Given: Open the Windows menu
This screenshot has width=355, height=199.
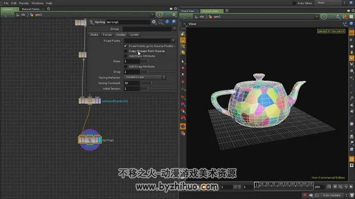Looking at the screenshot, I should coord(37,3).
